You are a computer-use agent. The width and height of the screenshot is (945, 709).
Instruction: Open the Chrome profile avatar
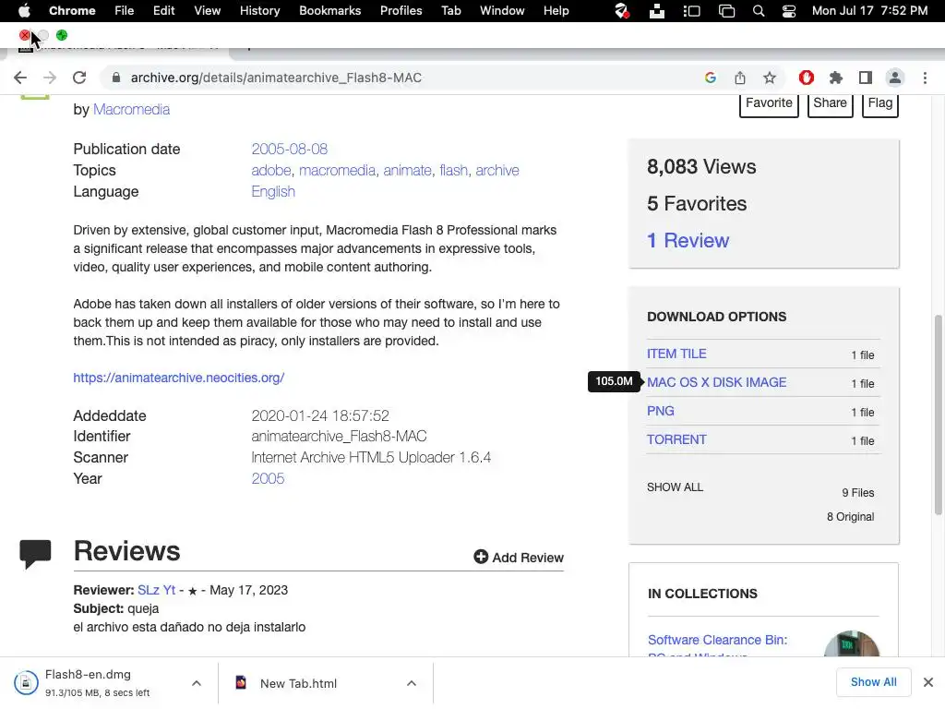[895, 78]
